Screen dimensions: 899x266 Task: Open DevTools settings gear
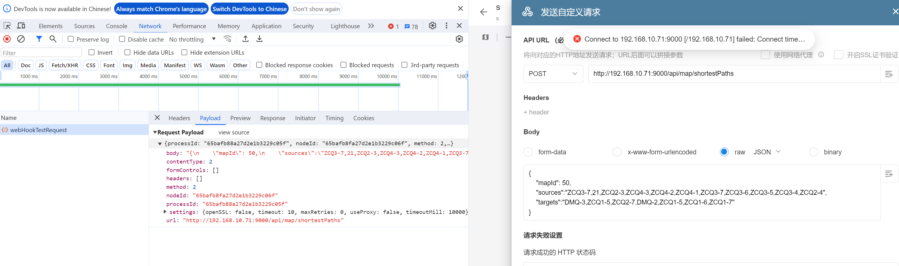click(432, 26)
